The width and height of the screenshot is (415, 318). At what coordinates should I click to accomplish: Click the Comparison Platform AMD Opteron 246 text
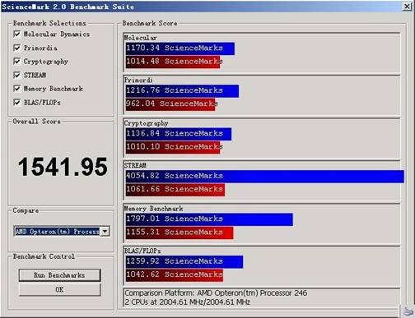pos(216,293)
